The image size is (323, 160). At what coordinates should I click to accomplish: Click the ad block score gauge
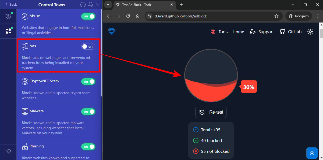click(x=211, y=76)
